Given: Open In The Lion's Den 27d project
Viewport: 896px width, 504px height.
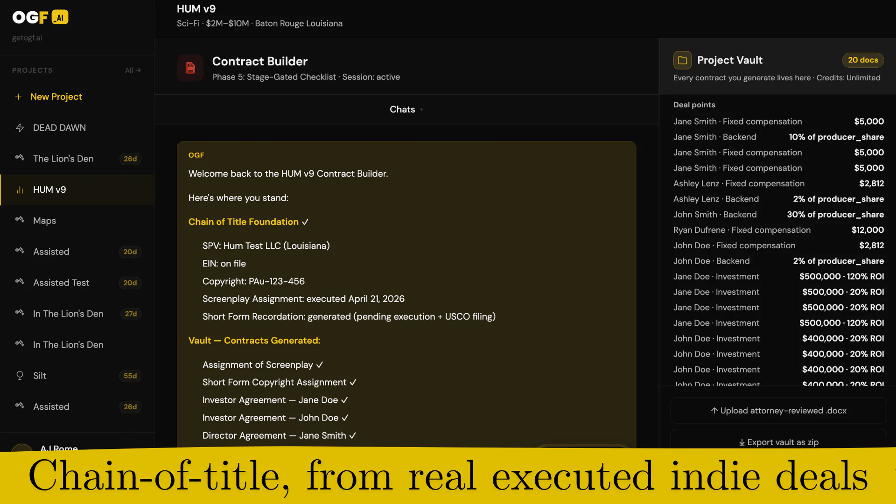Looking at the screenshot, I should 77,314.
